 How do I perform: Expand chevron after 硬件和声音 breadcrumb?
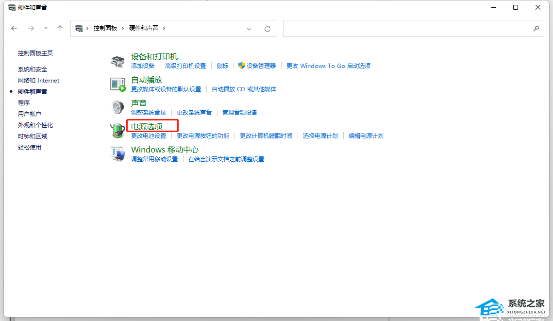164,28
